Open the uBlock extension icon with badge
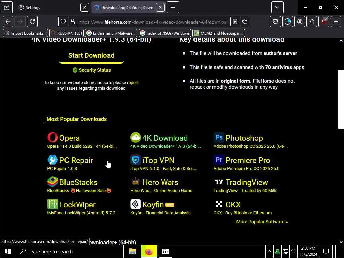The height and width of the screenshot is (258, 344). pos(324,21)
